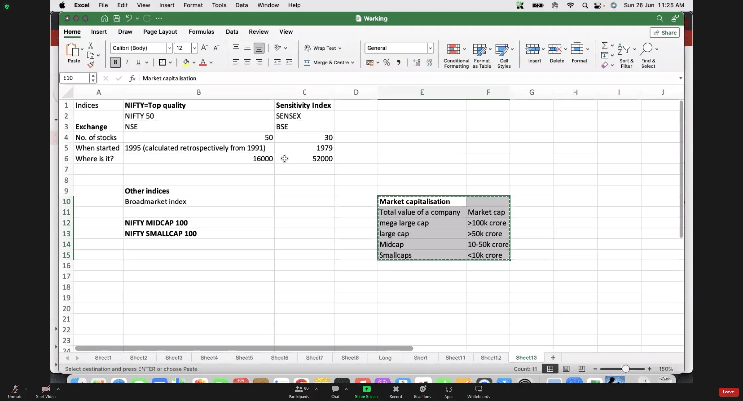Click the Share button

(x=665, y=32)
